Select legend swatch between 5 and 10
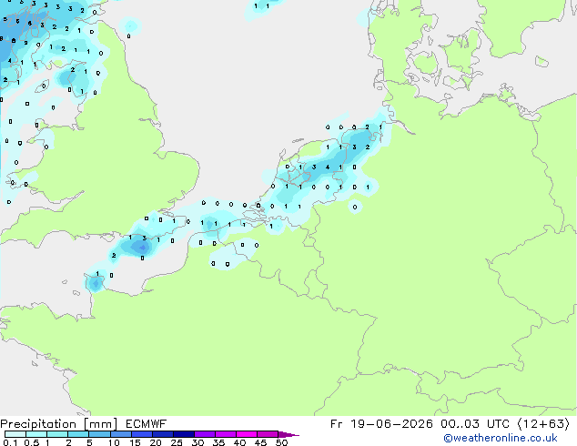 coord(100,434)
